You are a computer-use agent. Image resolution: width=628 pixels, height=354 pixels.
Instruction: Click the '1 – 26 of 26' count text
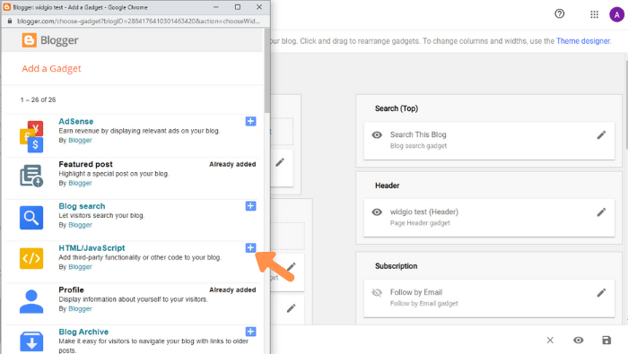pyautogui.click(x=38, y=99)
